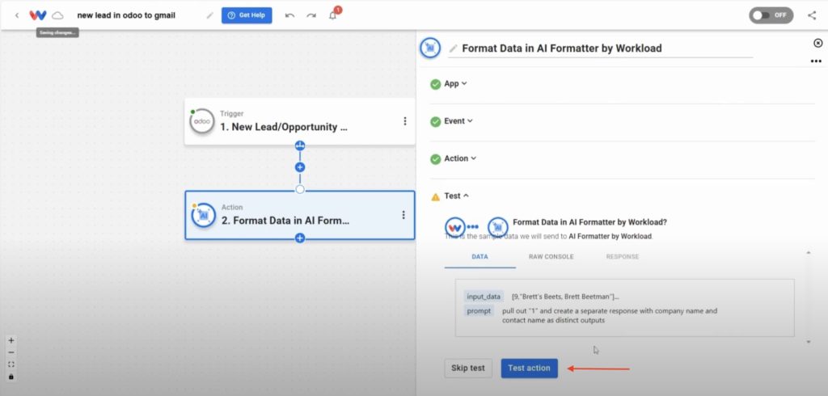This screenshot has width=828, height=396.
Task: Click the Workload icon in Test section
Action: point(454,228)
